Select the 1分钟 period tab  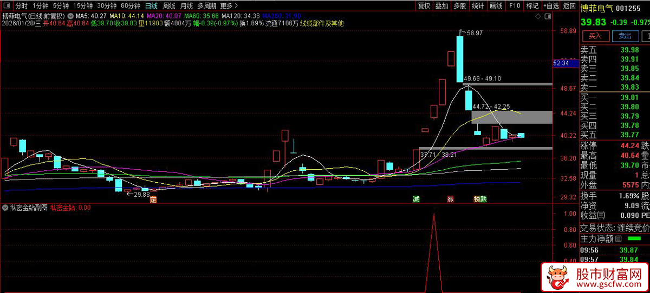(x=41, y=6)
